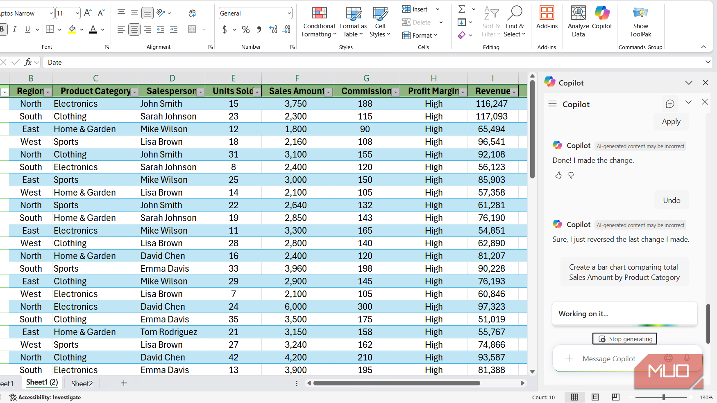Image resolution: width=717 pixels, height=403 pixels.
Task: Select column F header
Action: [297, 78]
